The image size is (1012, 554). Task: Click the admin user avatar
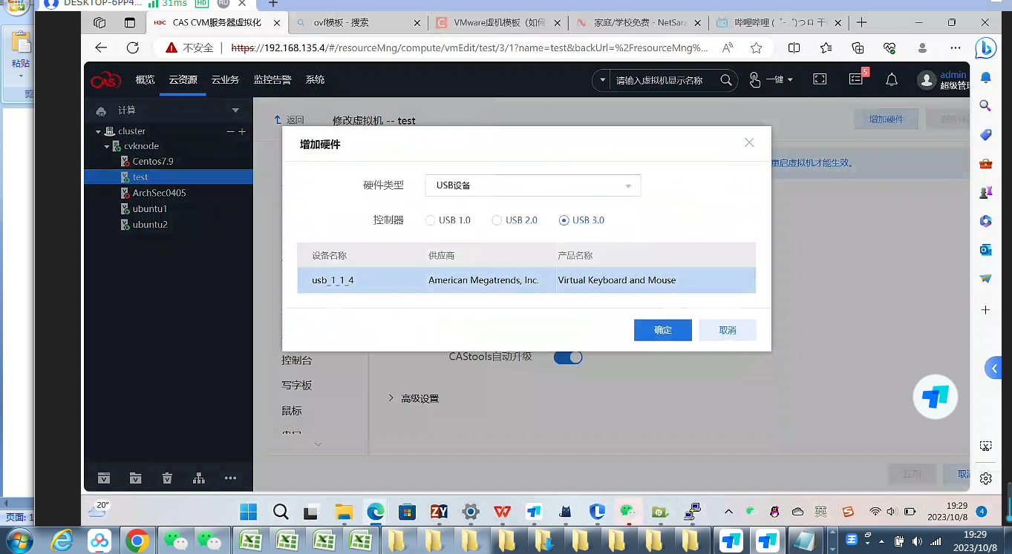pos(926,80)
